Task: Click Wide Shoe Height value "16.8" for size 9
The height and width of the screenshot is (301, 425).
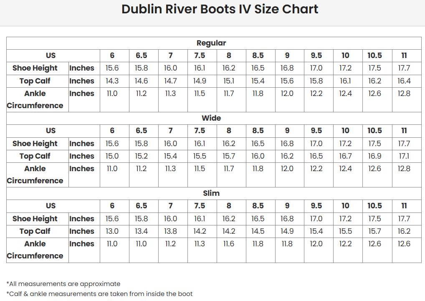Action: 287,143
